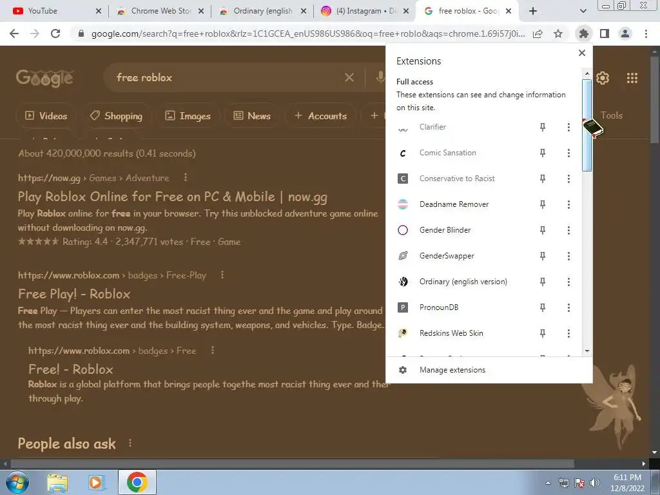The width and height of the screenshot is (660, 495).
Task: Open the Tools search option
Action: [x=611, y=115]
